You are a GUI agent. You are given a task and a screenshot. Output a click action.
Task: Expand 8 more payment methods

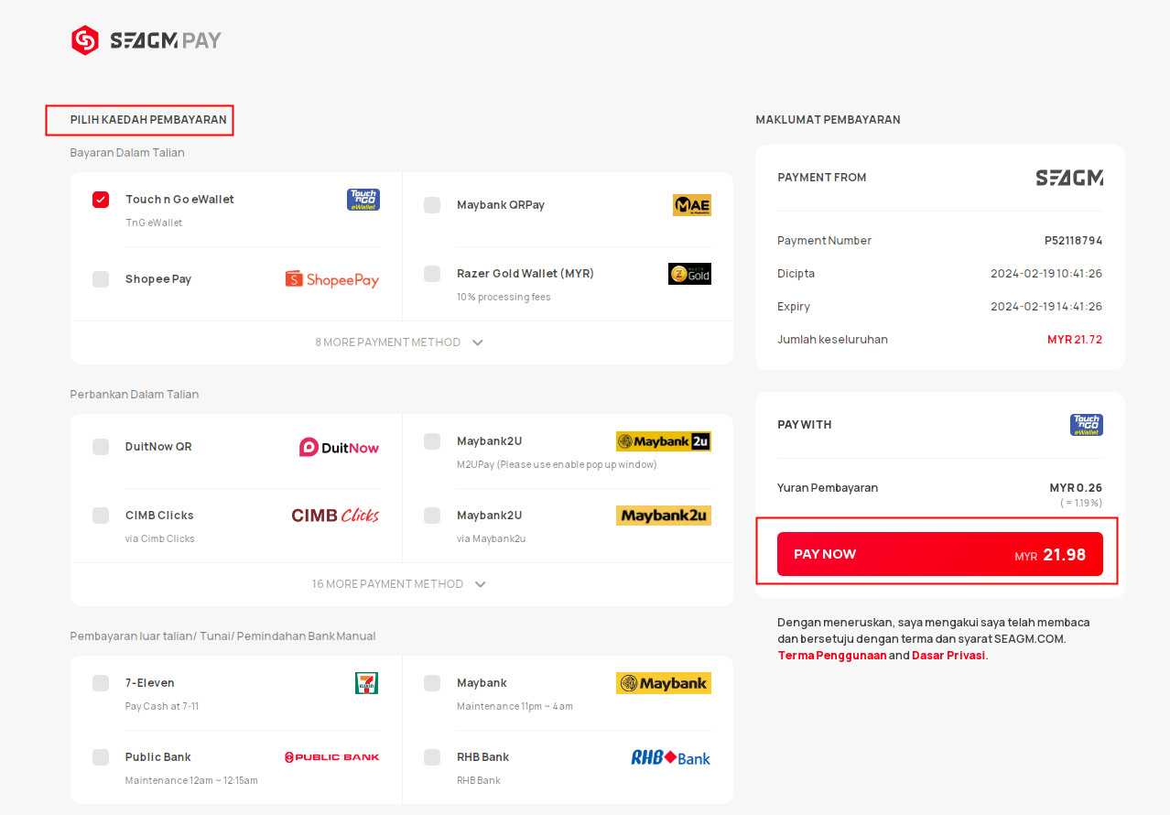pyautogui.click(x=400, y=342)
